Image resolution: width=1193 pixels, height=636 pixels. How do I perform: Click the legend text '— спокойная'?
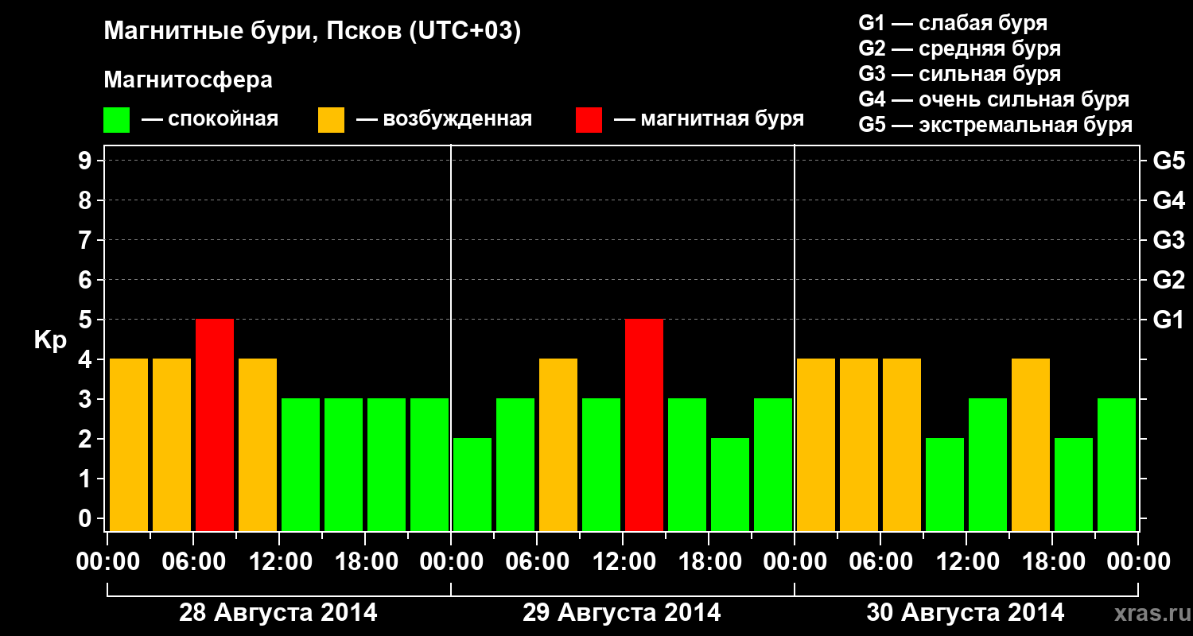(210, 119)
